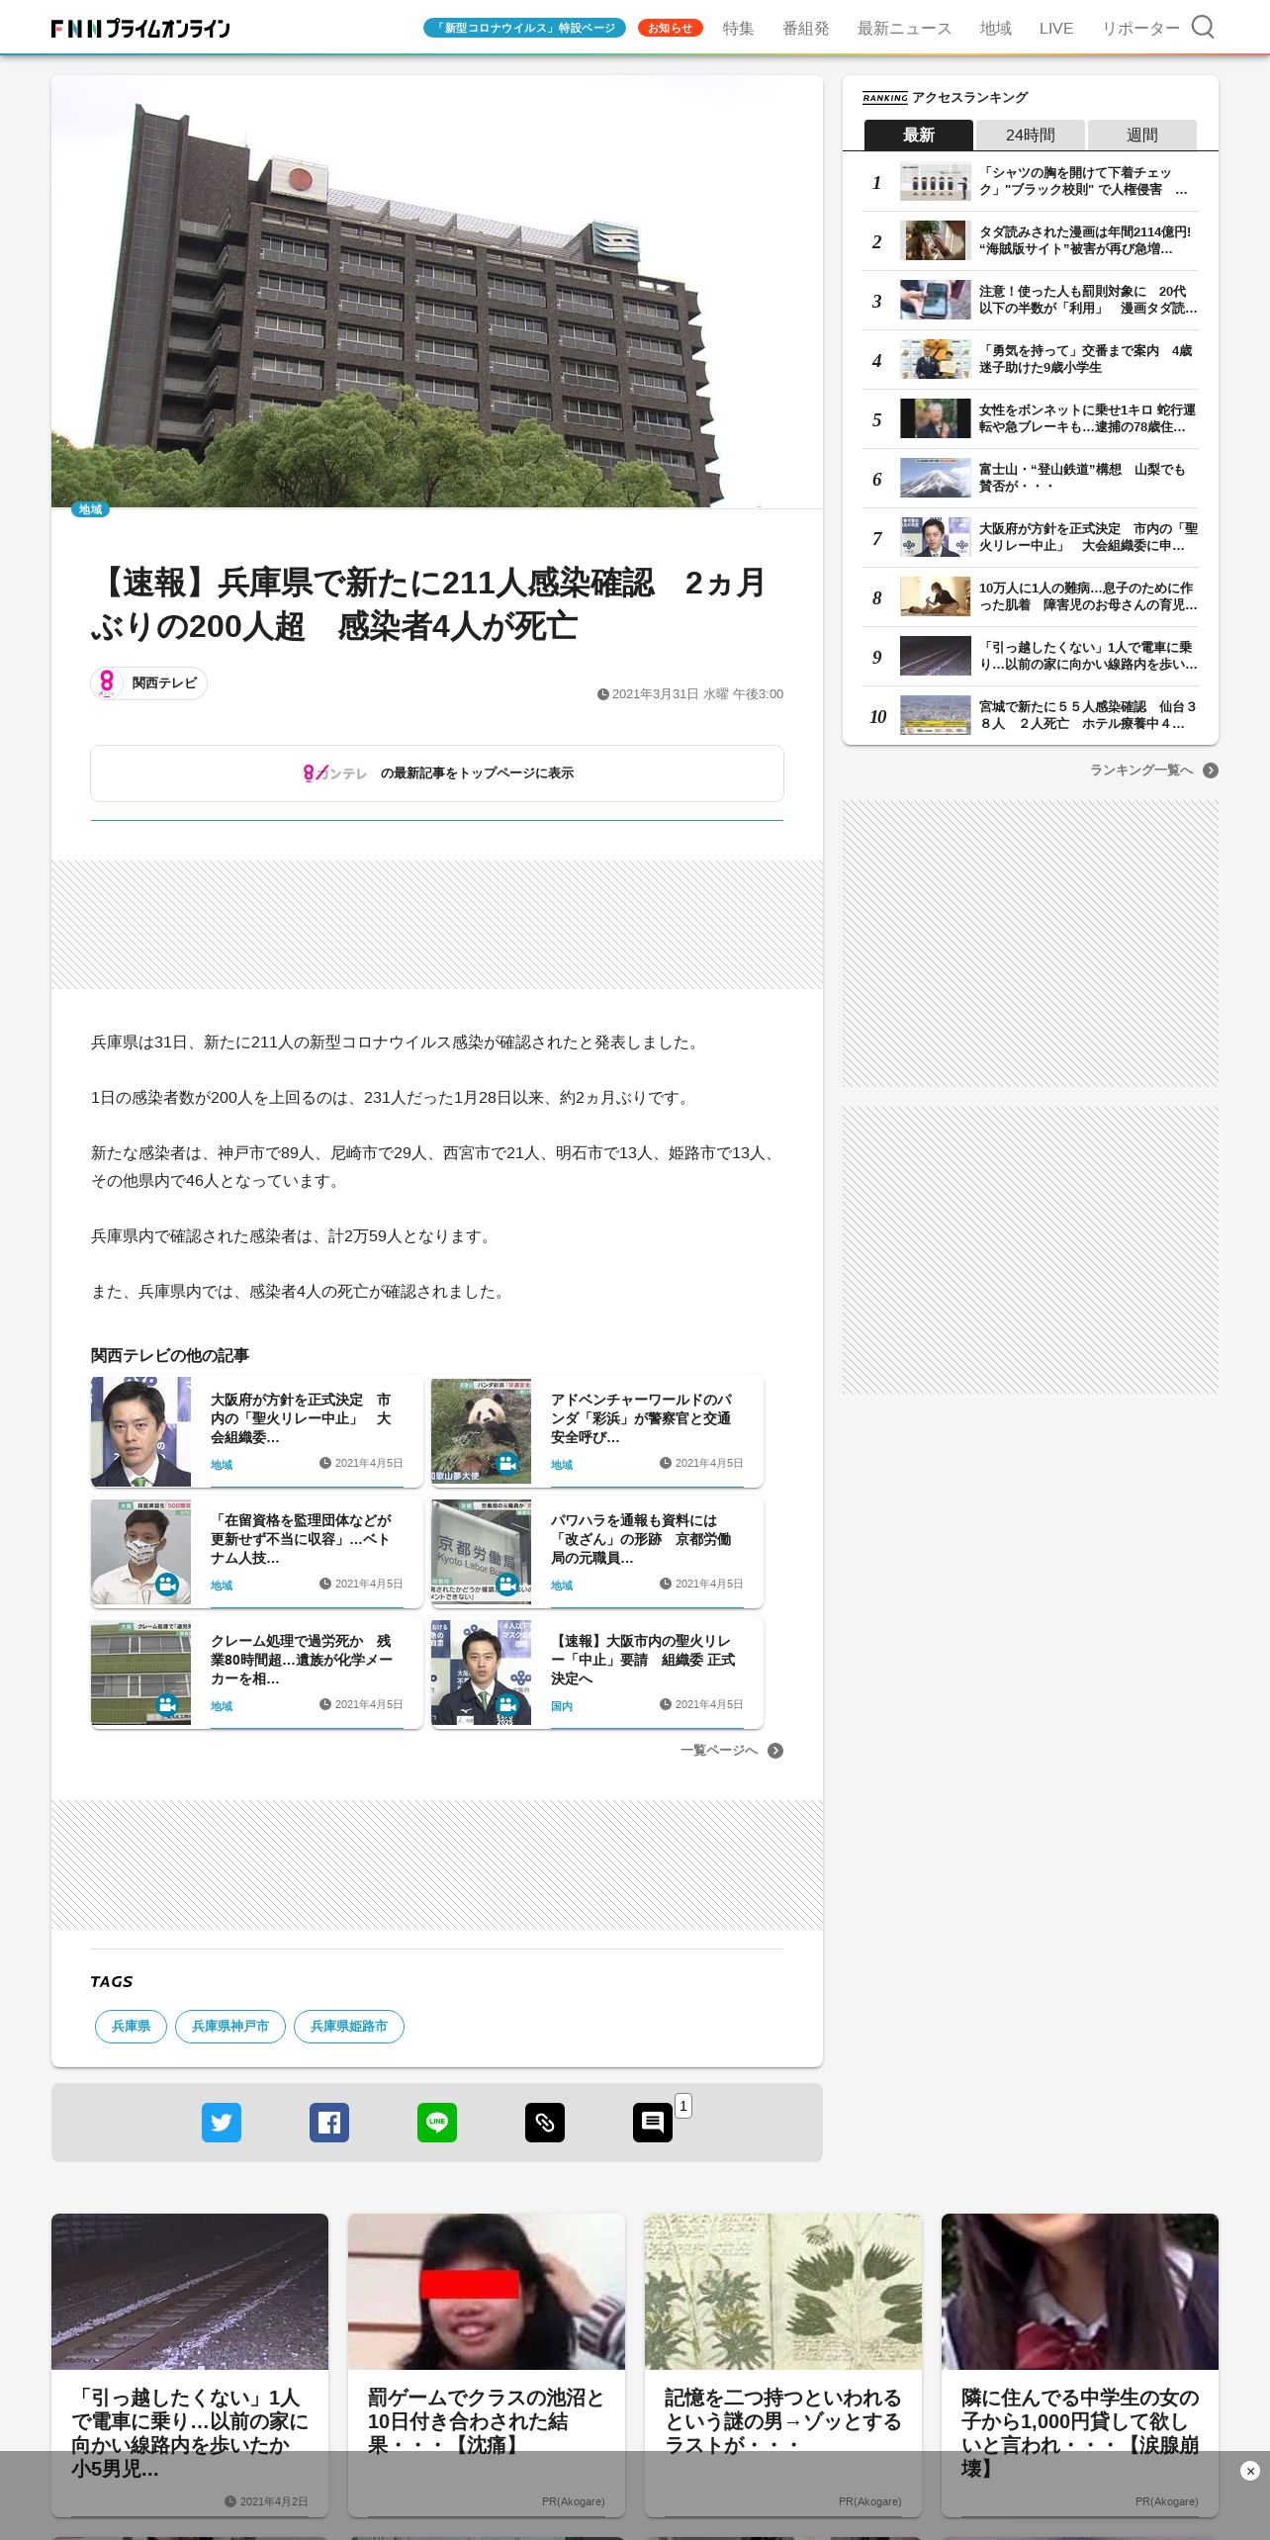This screenshot has height=2540, width=1270.
Task: Click the Kansai TV logo badge
Action: (107, 683)
